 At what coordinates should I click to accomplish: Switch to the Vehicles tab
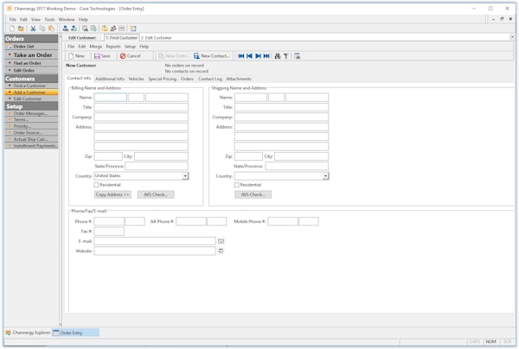pyautogui.click(x=136, y=79)
